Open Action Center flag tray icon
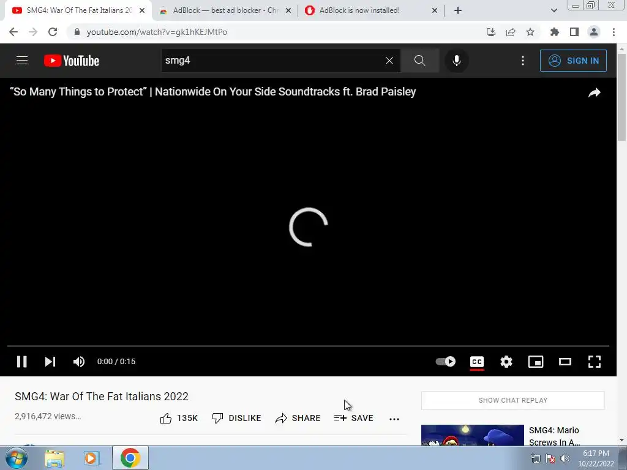627x470 pixels. click(x=550, y=458)
